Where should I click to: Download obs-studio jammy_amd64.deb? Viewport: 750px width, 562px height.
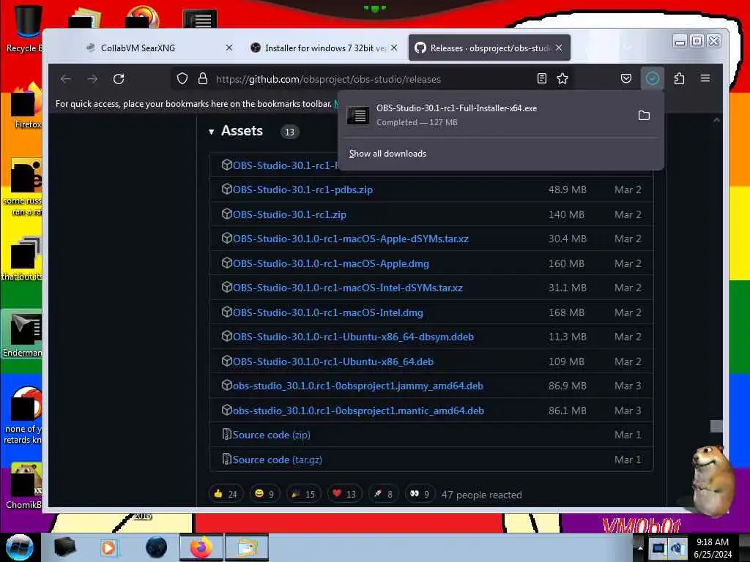coord(357,386)
